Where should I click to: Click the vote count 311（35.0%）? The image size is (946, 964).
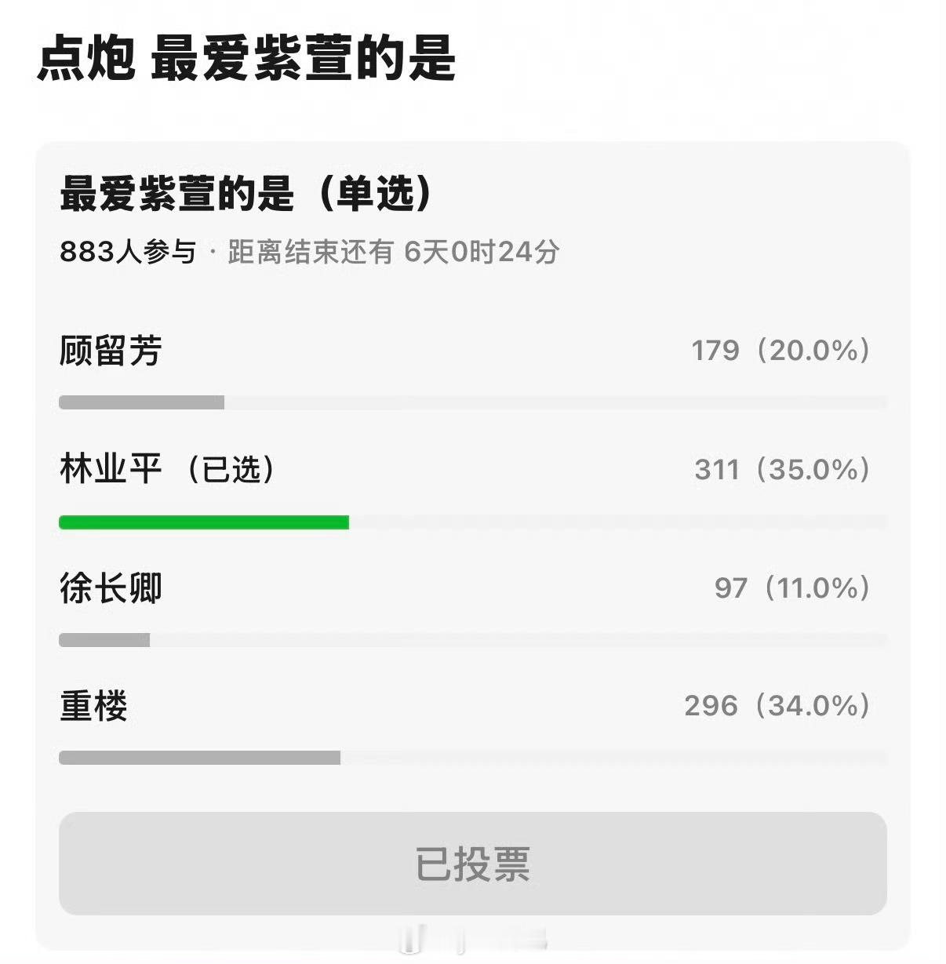[x=780, y=468]
